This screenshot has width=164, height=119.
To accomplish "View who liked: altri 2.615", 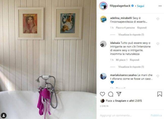I will coord(135,101).
